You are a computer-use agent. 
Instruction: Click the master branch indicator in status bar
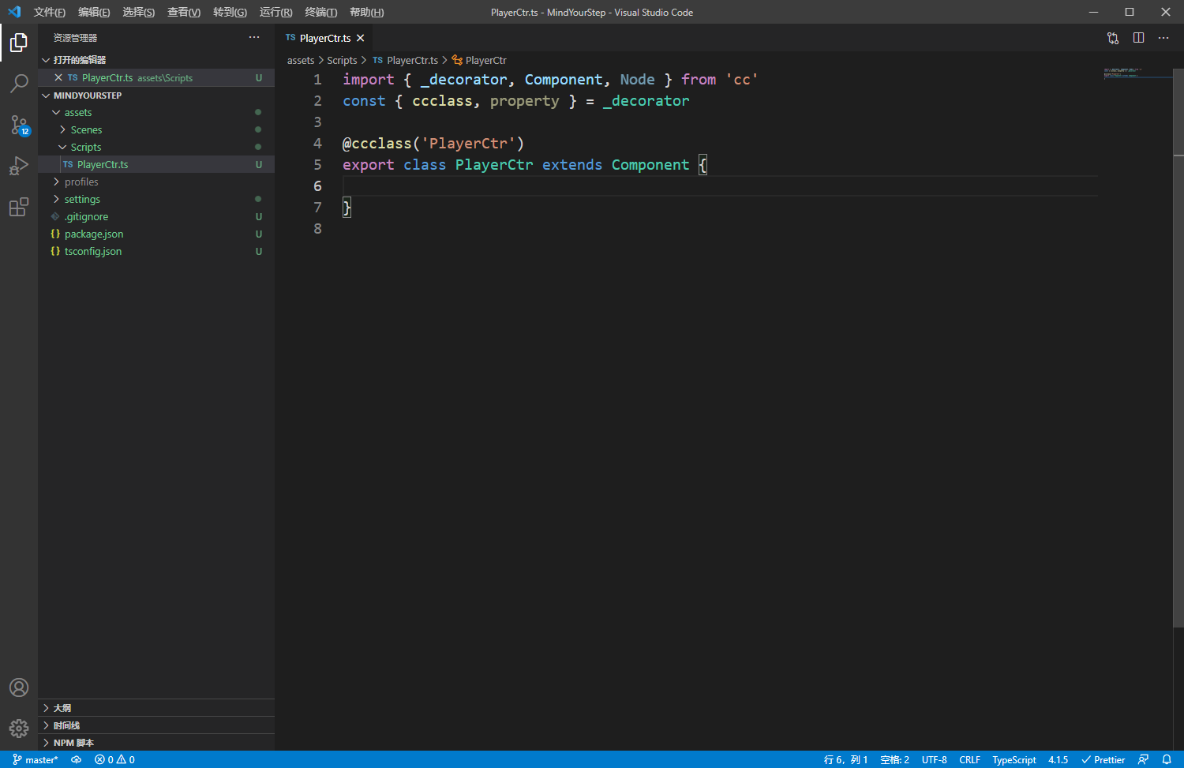pyautogui.click(x=36, y=759)
